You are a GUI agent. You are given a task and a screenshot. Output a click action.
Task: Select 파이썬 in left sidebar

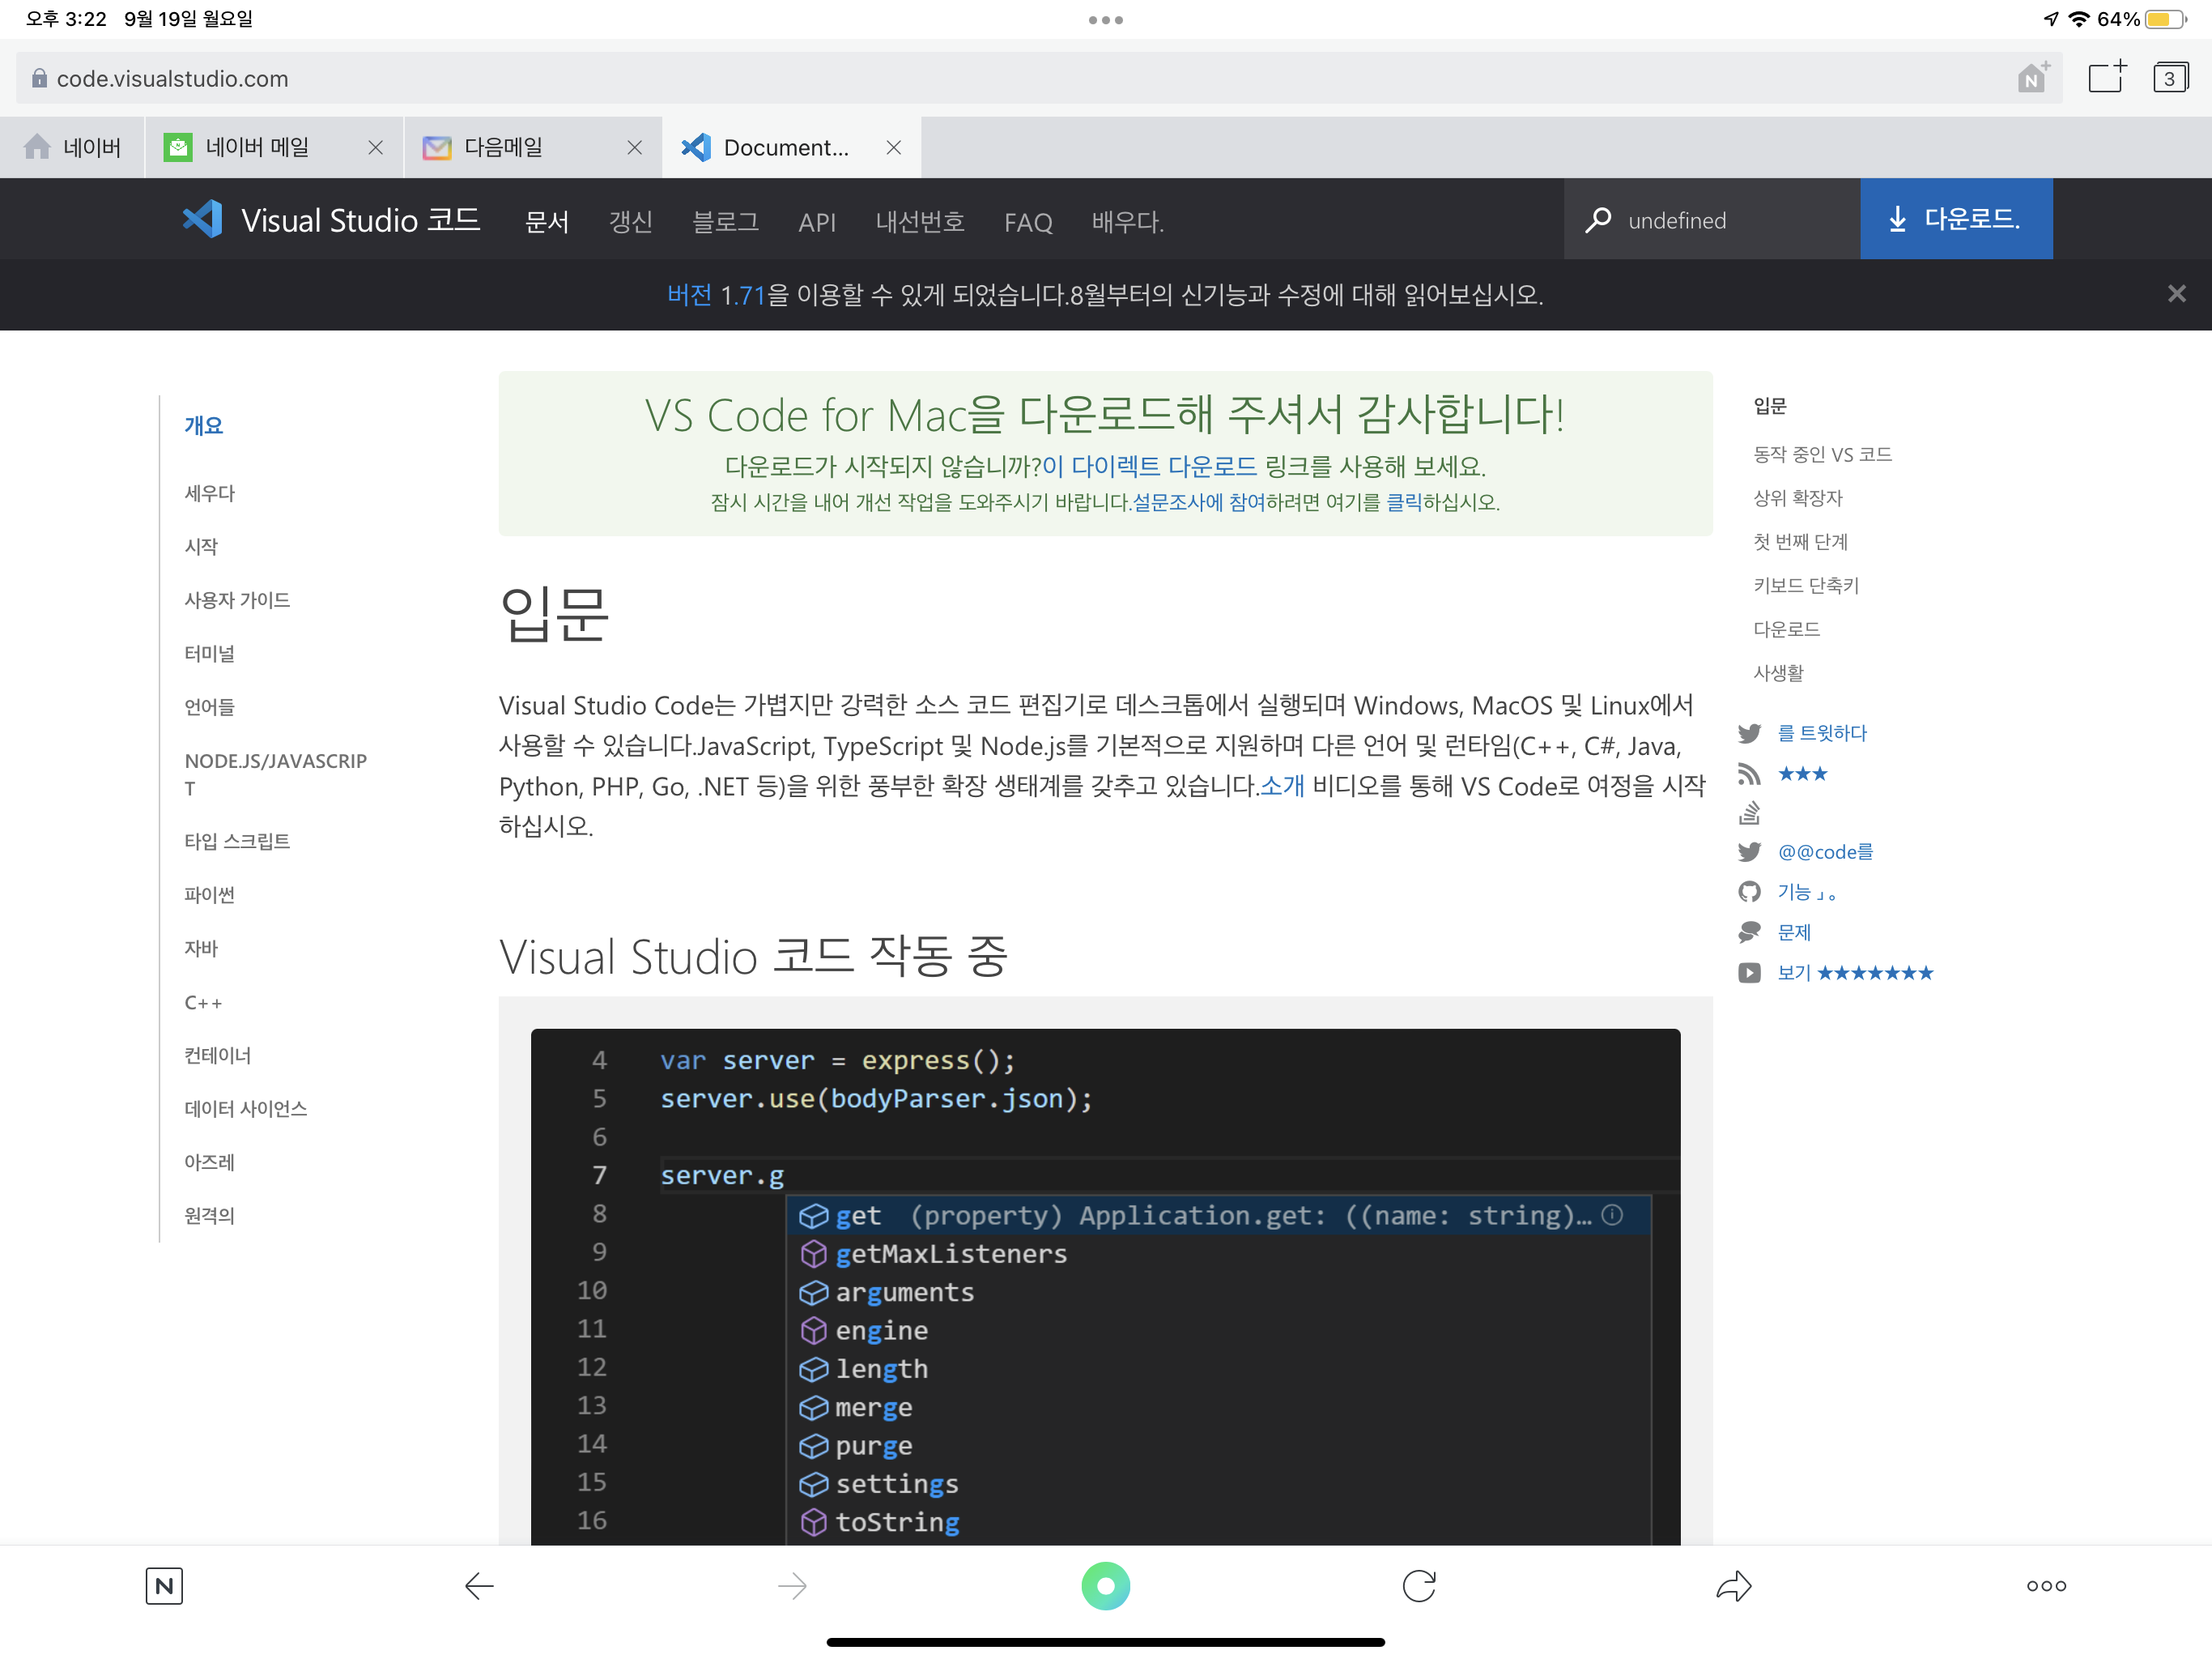[210, 894]
